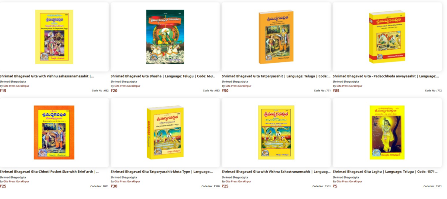Screen dimensions: 447x199
Task: Open Shrimad Bhagavad Gita Laghu Code 1571 title
Action: [x=385, y=172]
